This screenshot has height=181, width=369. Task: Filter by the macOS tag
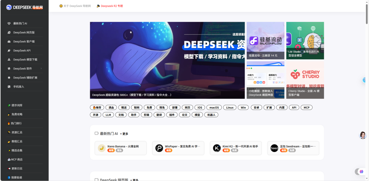click(214, 108)
